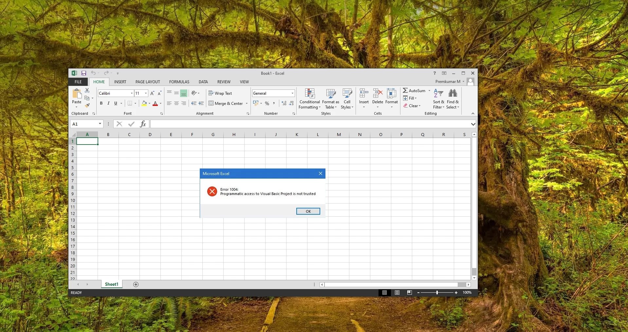Cut the selection with the scissors icon
This screenshot has width=628, height=332.
point(87,90)
